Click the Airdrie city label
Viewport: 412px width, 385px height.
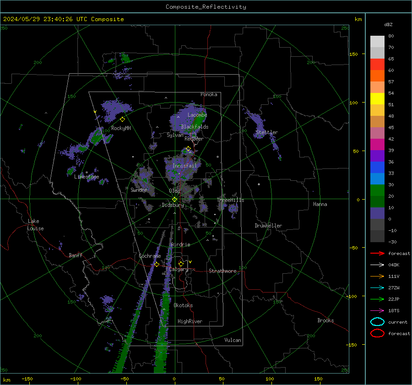pyautogui.click(x=180, y=244)
